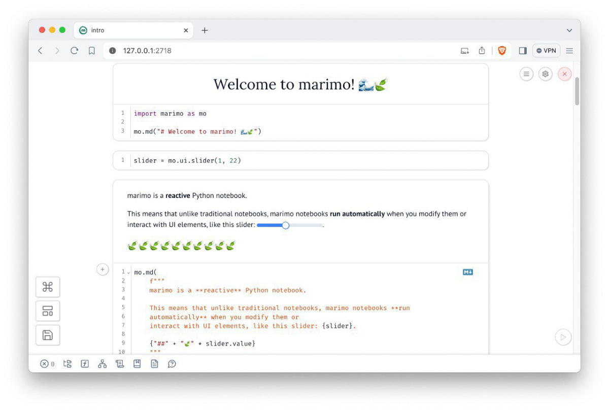Open the logs panel from the footer
Viewport: 609px width, 410px height.
coord(120,363)
